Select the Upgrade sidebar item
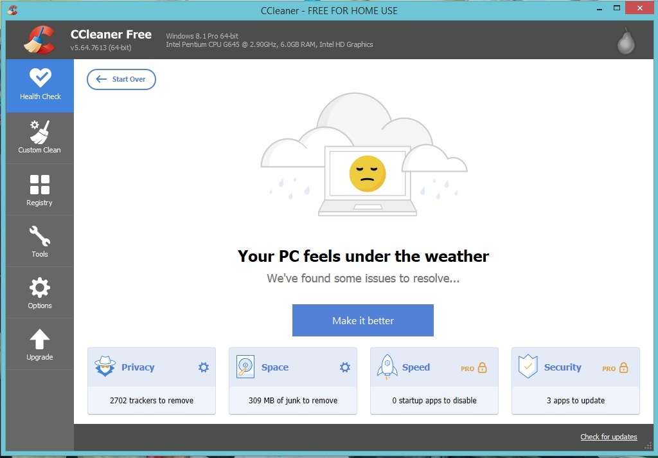This screenshot has width=658, height=458. (x=40, y=344)
